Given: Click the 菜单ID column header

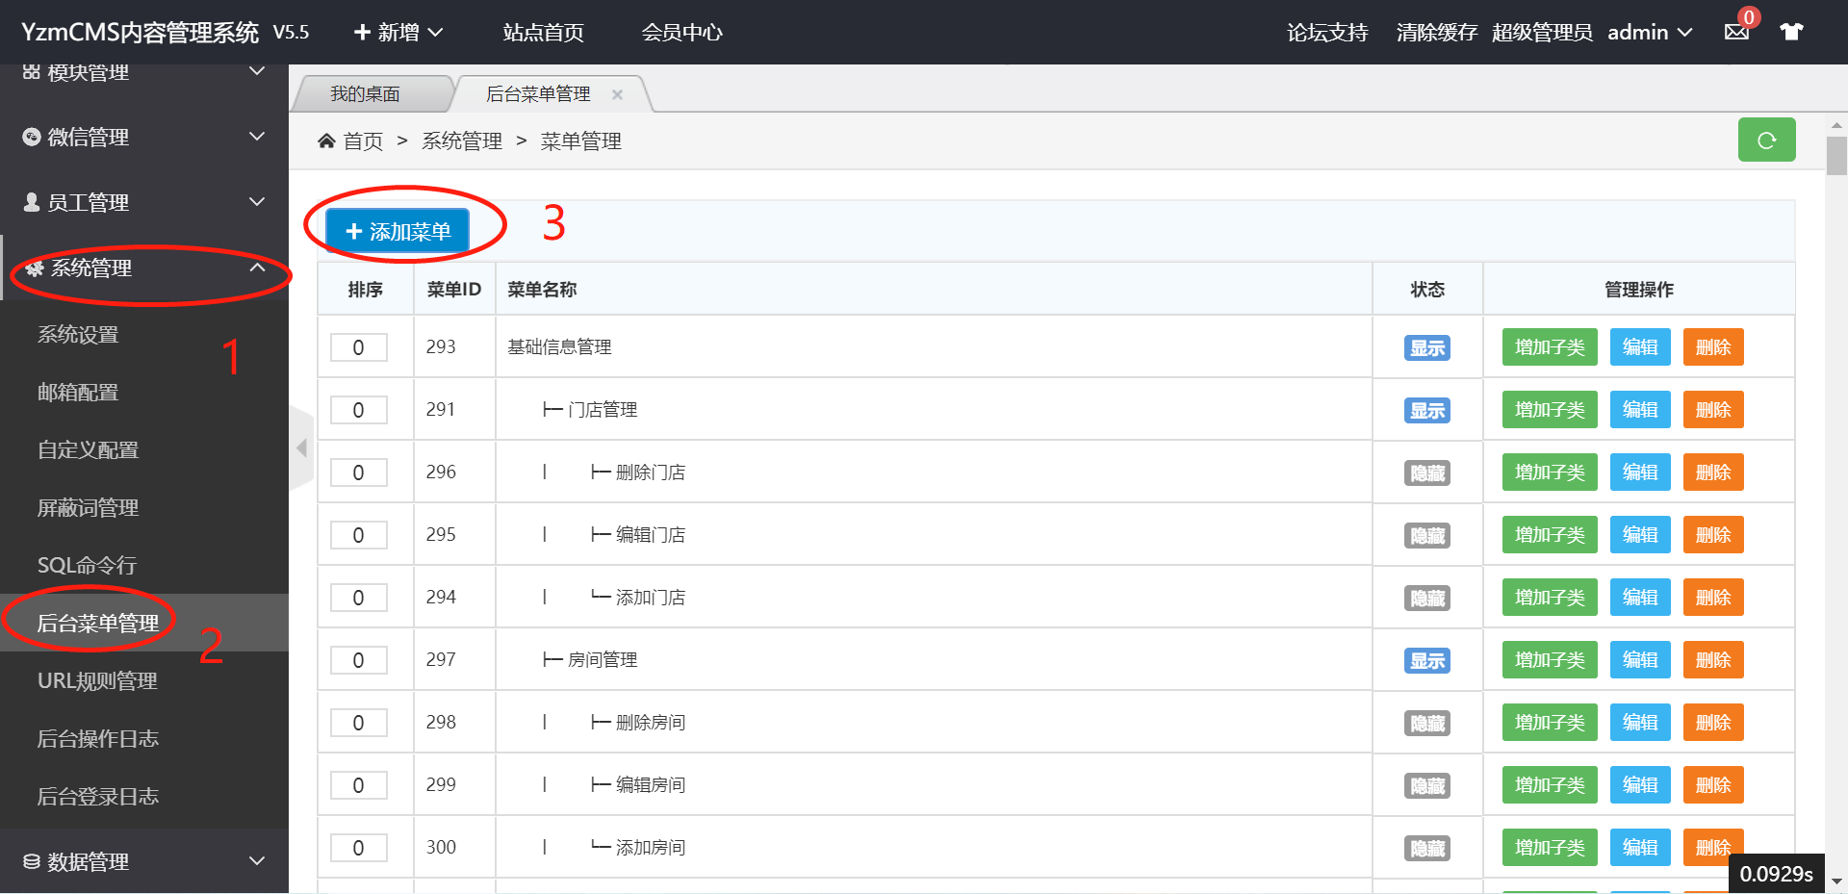Looking at the screenshot, I should [x=454, y=290].
